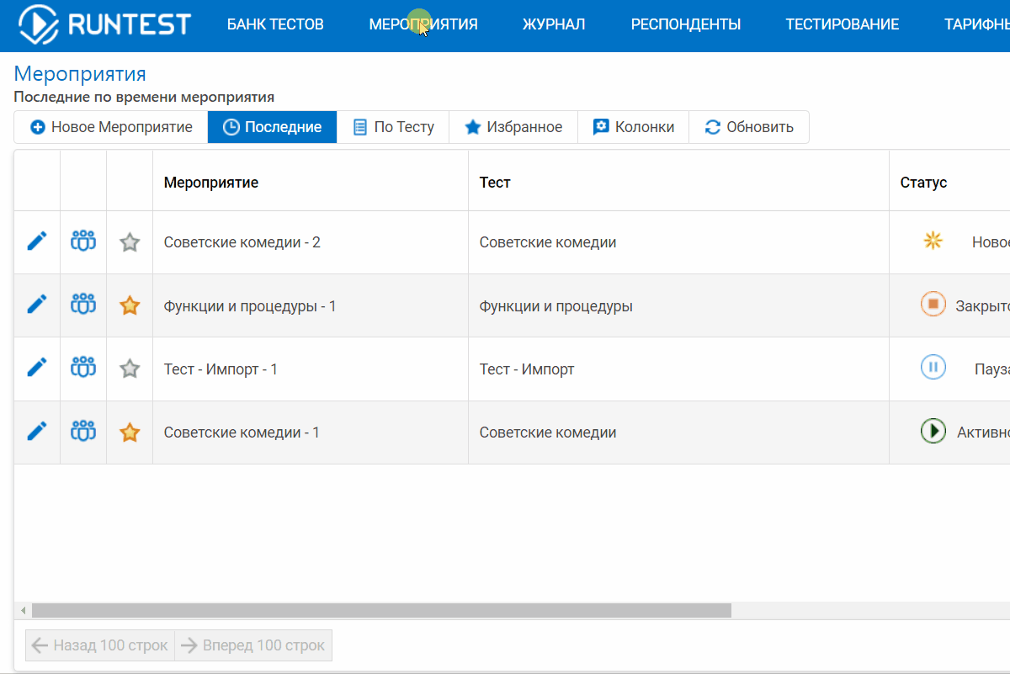Screen dimensions: 1010x674
Task: Open respondents of Советские комедии - 2
Action: [83, 241]
